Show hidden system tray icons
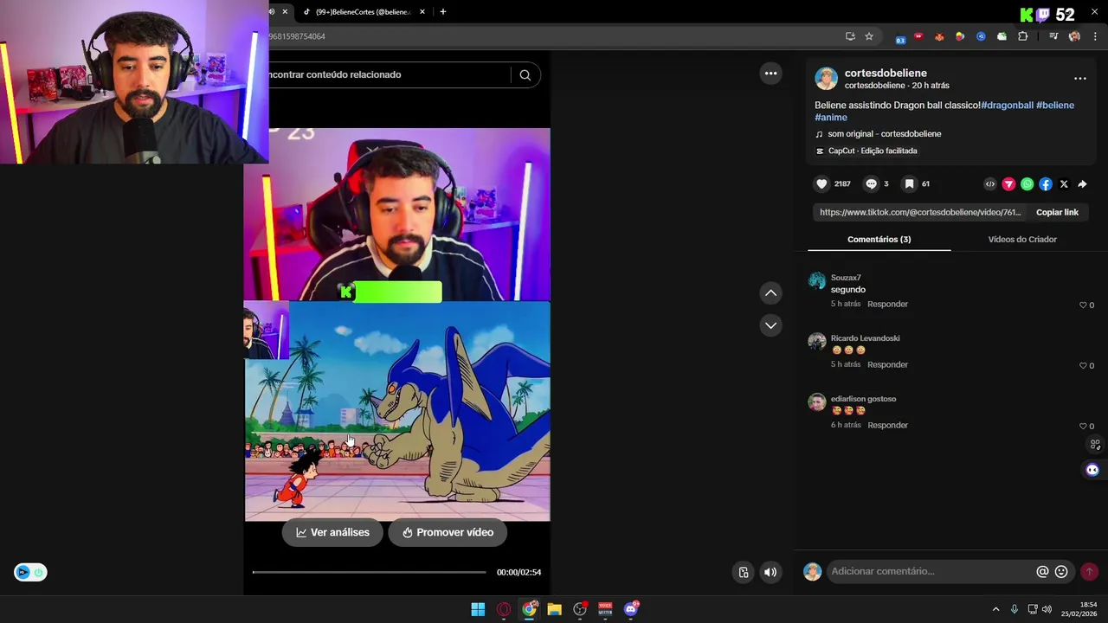Screen dimensions: 1108x623 tap(995, 609)
